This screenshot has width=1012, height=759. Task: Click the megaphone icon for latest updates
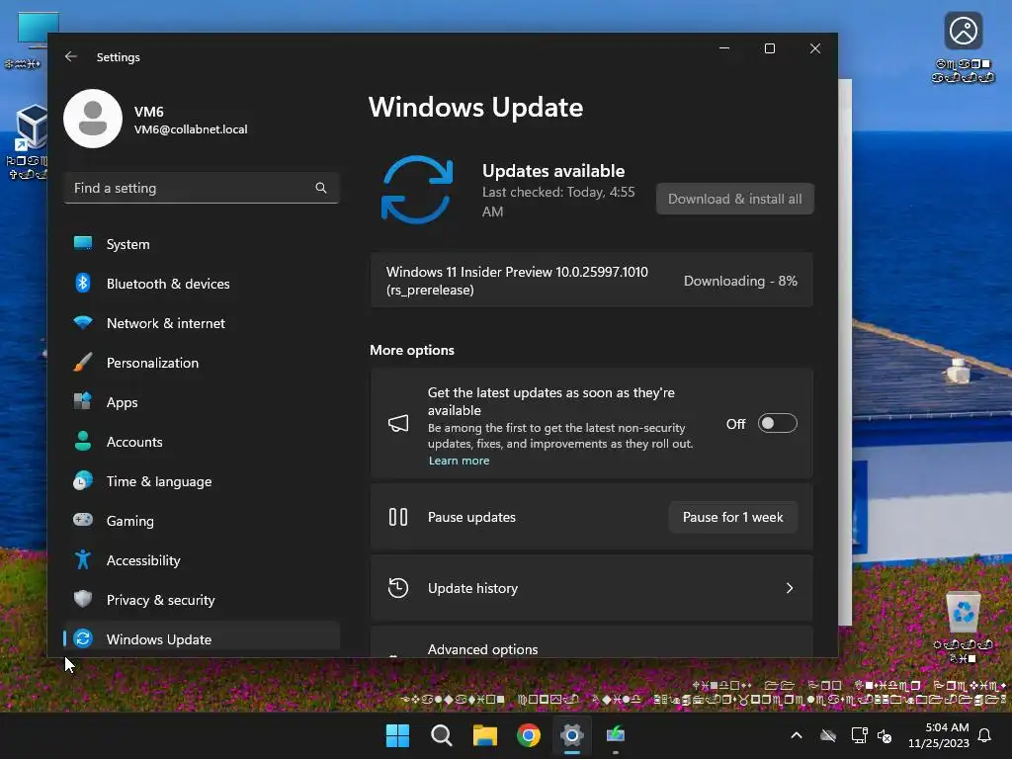398,423
